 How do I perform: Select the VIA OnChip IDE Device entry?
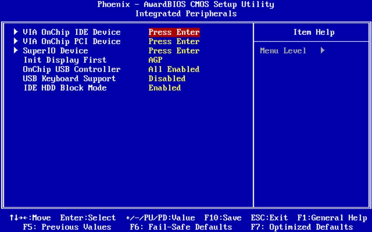(72, 32)
